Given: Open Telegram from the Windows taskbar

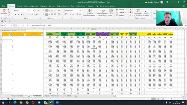Looking at the screenshot, I should coord(39,102).
